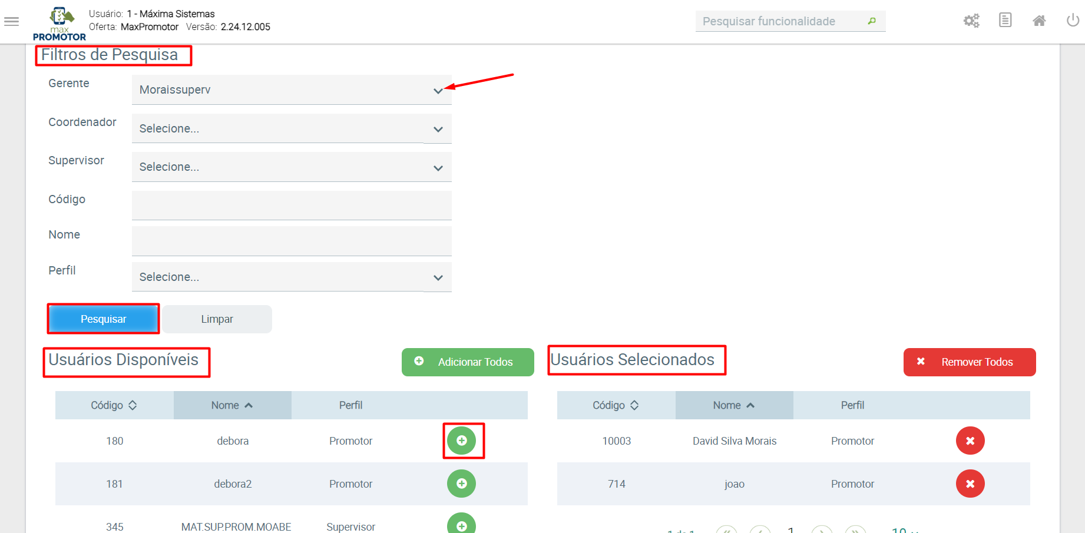This screenshot has width=1085, height=533.
Task: Add user debora with the plus icon
Action: pyautogui.click(x=461, y=441)
